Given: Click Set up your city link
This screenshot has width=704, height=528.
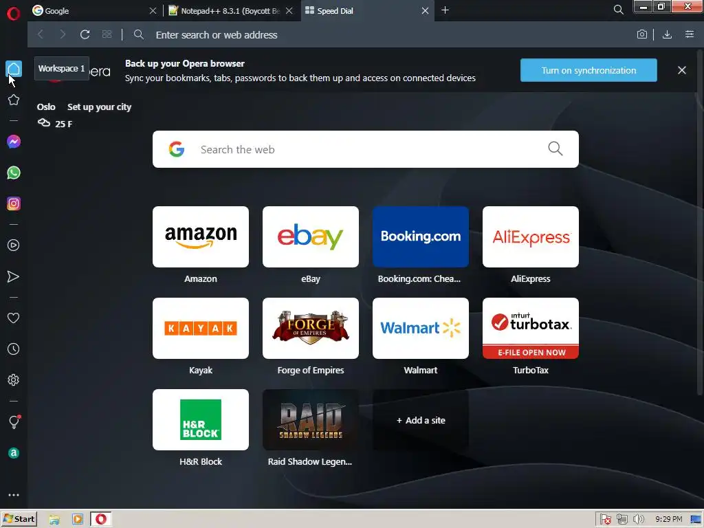Looking at the screenshot, I should pos(99,107).
